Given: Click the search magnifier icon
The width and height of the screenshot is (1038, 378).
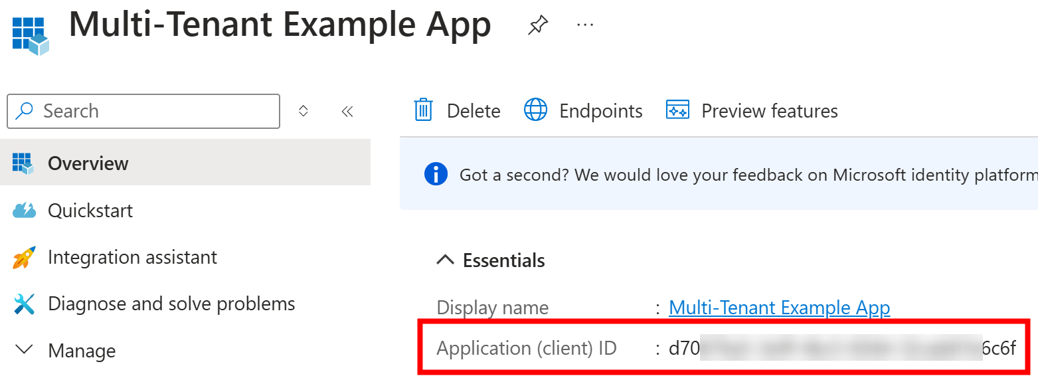Looking at the screenshot, I should pos(25,111).
